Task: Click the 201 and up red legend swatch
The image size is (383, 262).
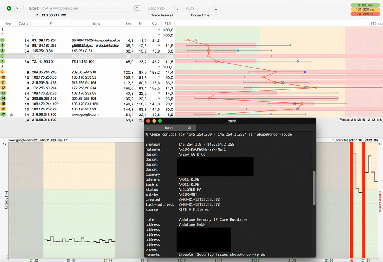Action: pos(365,14)
